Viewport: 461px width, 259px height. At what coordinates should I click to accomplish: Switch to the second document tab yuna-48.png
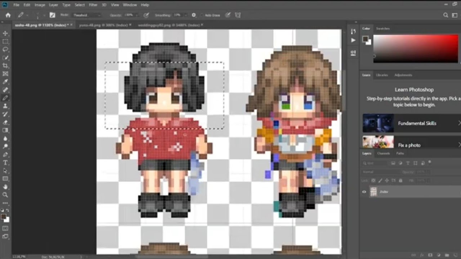tap(104, 25)
